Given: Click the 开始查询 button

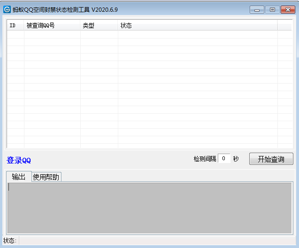Looking at the screenshot, I should point(271,159).
